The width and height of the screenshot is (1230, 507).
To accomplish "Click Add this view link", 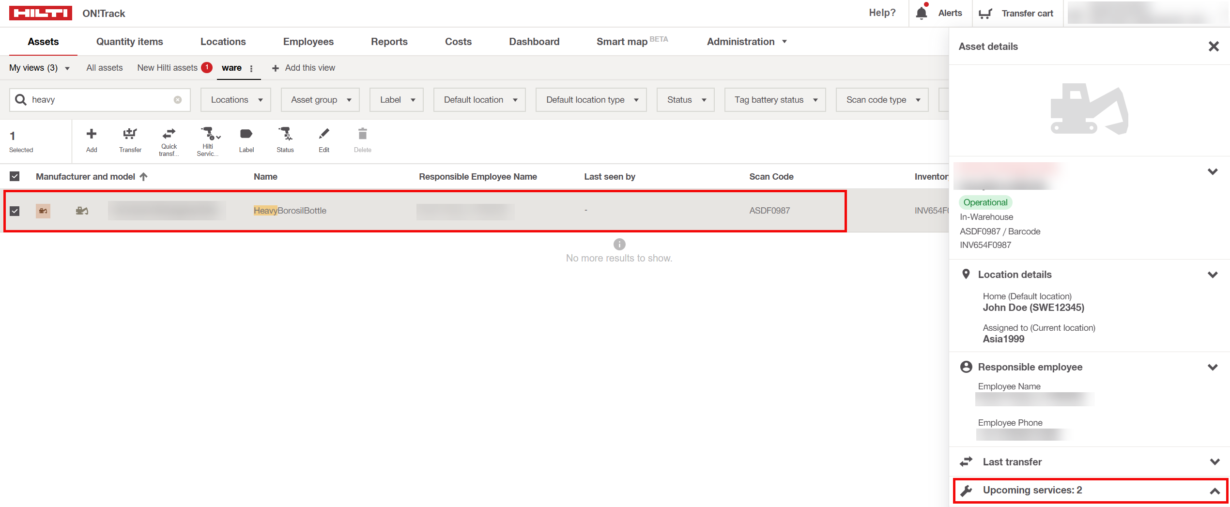I will 304,68.
